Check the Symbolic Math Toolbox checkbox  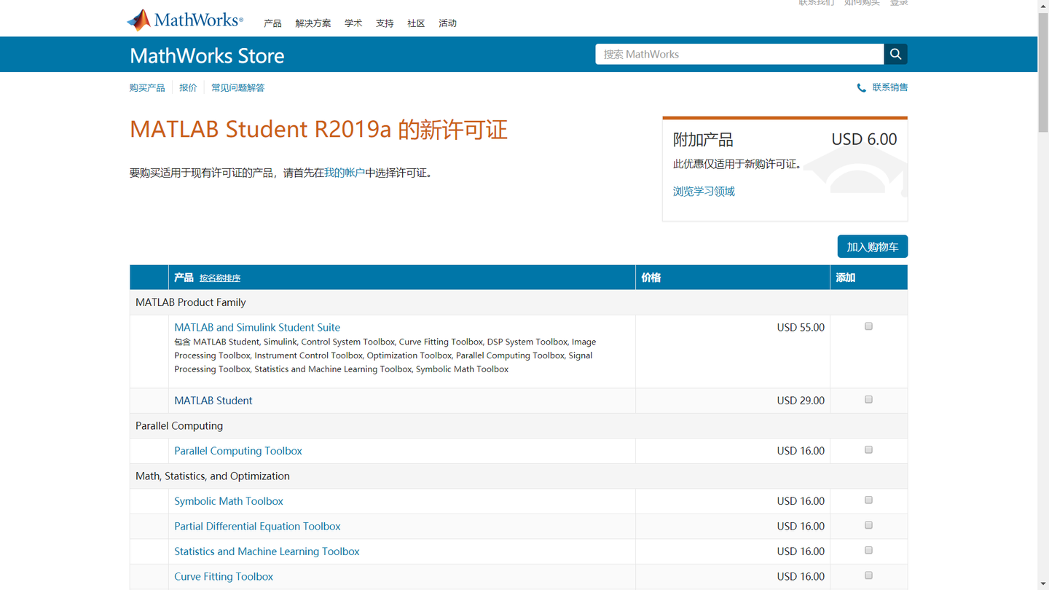tap(868, 500)
